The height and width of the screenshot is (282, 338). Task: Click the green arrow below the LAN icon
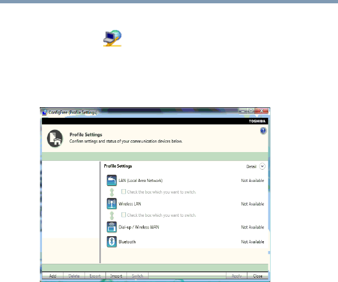tap(111, 192)
